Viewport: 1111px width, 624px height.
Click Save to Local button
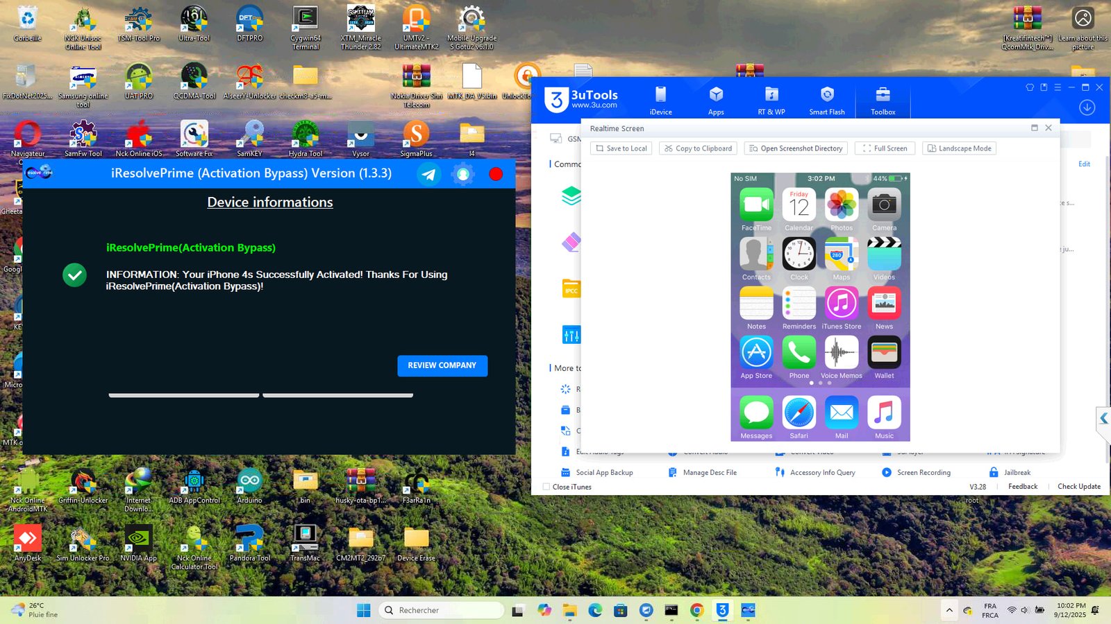[621, 148]
